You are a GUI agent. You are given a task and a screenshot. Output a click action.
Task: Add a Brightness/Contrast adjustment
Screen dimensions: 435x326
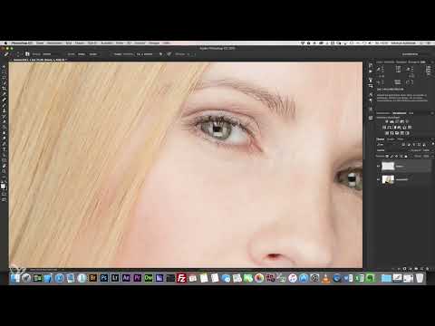click(387, 121)
